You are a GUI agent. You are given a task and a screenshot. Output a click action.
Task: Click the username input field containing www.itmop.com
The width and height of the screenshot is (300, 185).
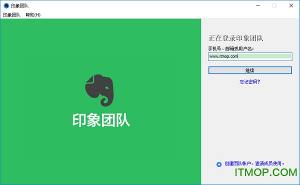(250, 56)
